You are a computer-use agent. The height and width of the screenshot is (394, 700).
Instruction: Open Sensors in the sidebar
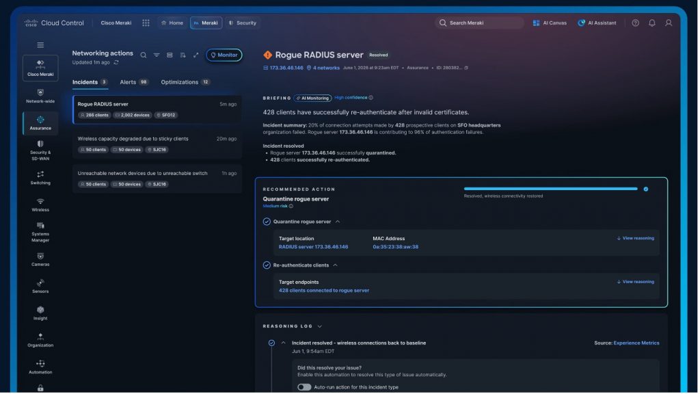[x=40, y=287]
